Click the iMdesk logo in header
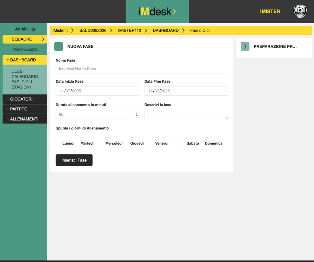Viewport: 314px width, 262px height. tap(157, 12)
